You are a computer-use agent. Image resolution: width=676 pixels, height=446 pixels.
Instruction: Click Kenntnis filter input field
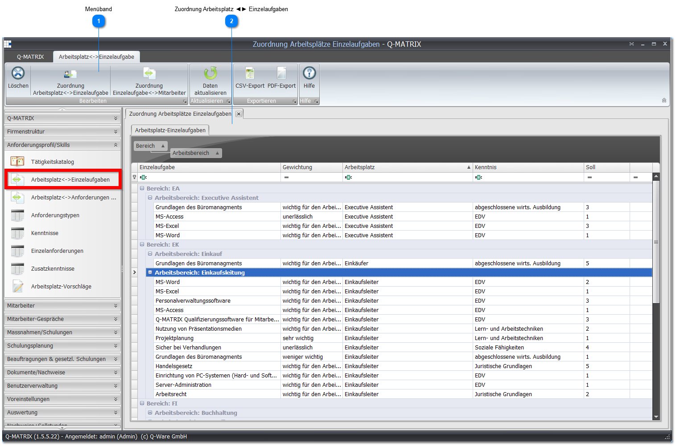click(x=528, y=177)
